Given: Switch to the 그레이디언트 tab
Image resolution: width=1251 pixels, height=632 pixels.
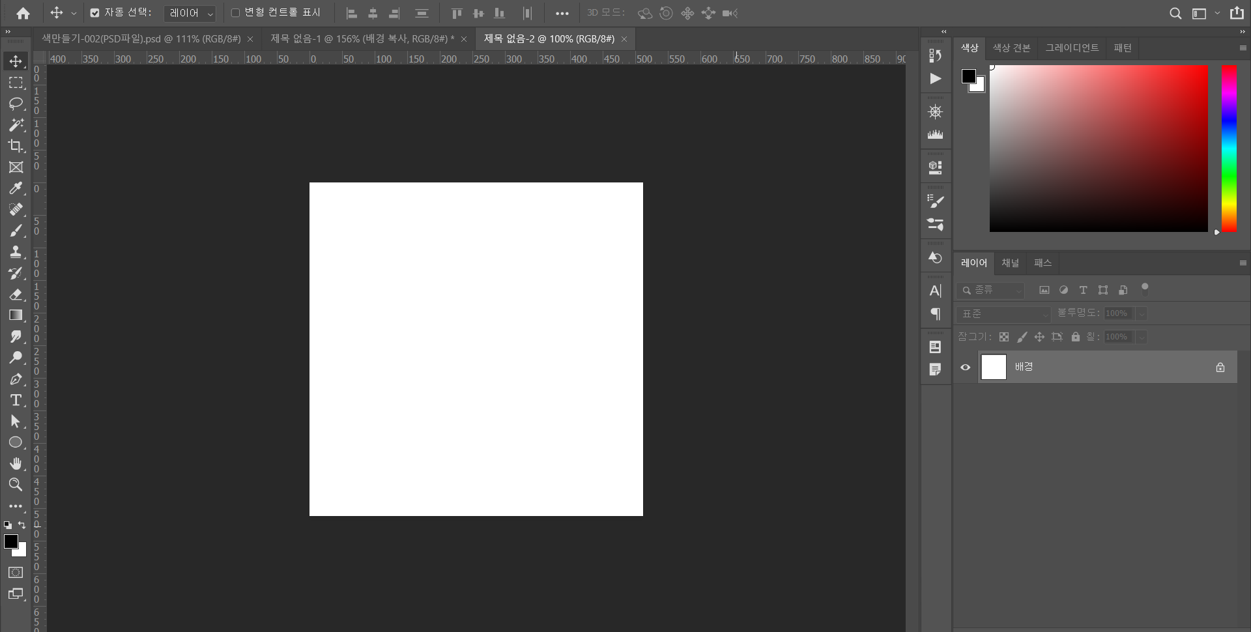Looking at the screenshot, I should coord(1072,48).
